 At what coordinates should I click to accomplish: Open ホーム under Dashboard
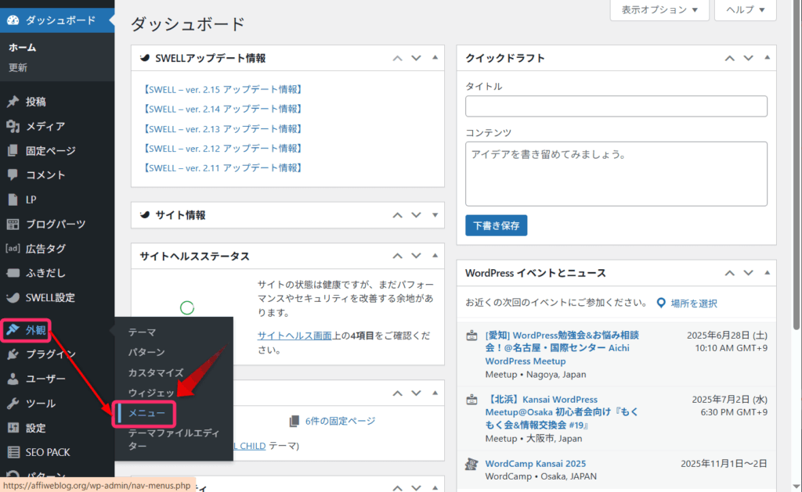(23, 48)
